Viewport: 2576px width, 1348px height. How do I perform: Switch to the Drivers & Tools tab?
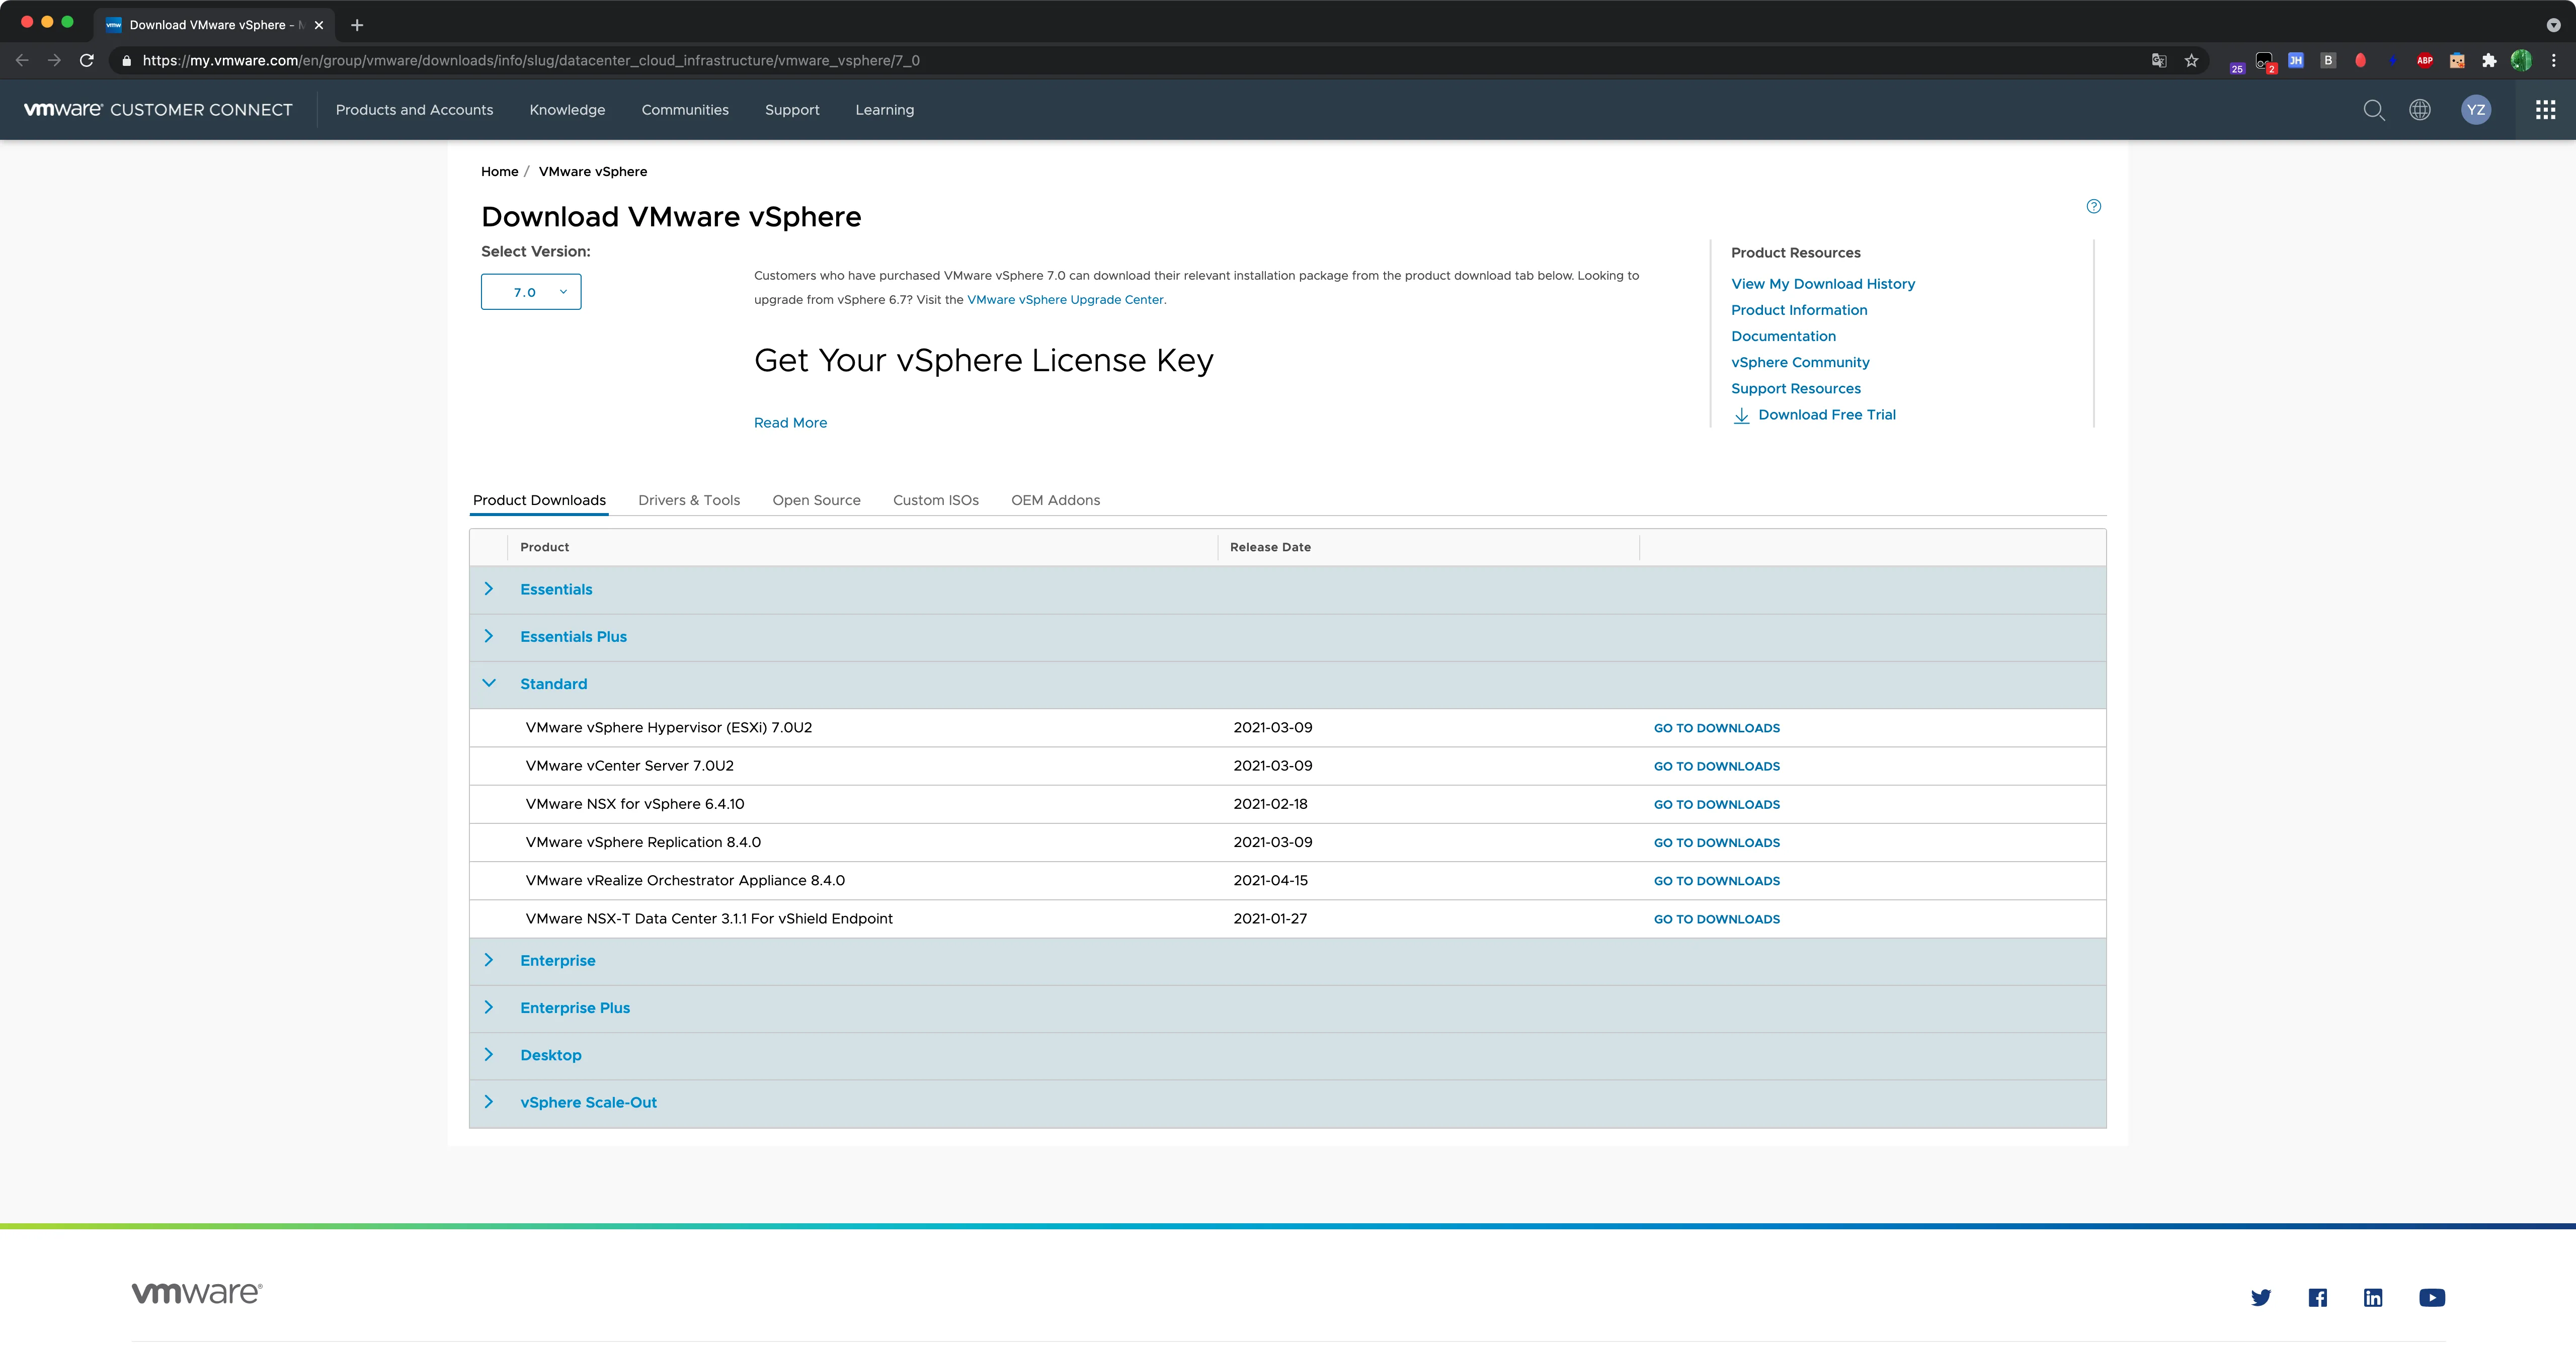click(689, 500)
